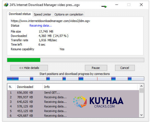This screenshot has height=122, width=150.
Task: Close the download window
Action: [141, 5]
